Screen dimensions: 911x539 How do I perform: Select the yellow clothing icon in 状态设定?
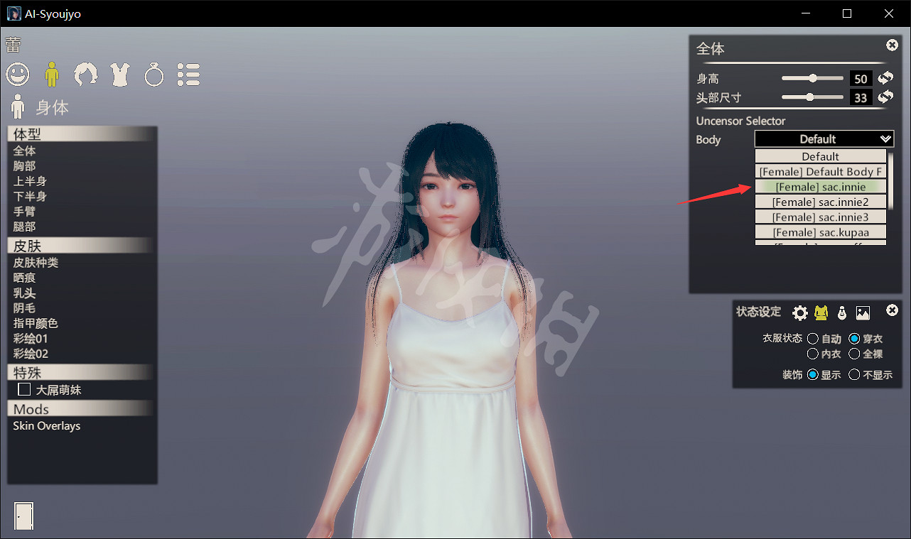click(x=821, y=312)
